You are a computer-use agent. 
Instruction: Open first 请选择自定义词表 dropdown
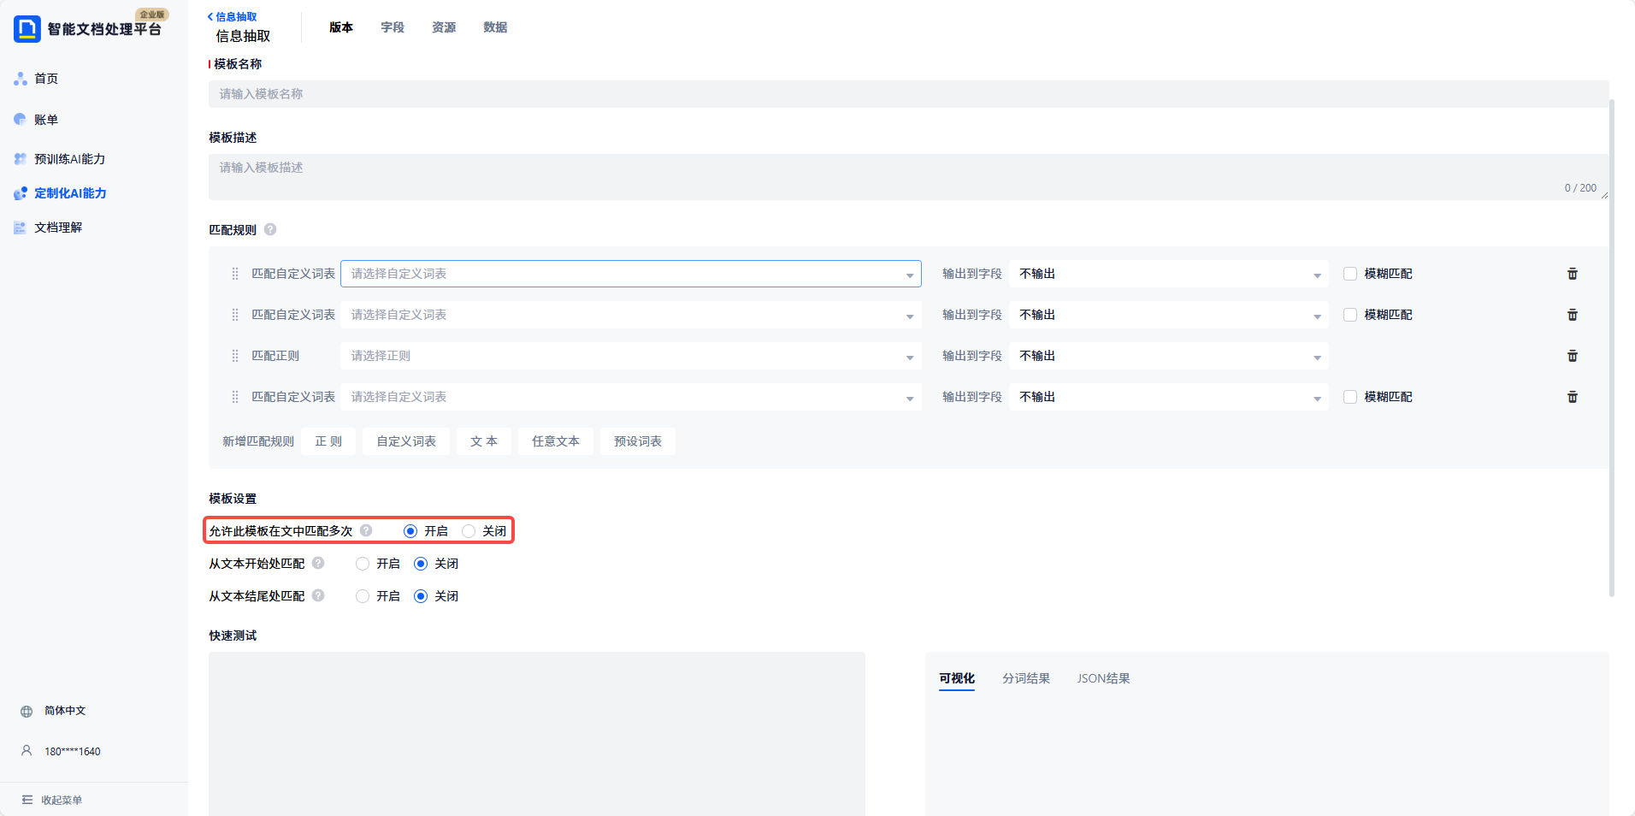pos(631,274)
